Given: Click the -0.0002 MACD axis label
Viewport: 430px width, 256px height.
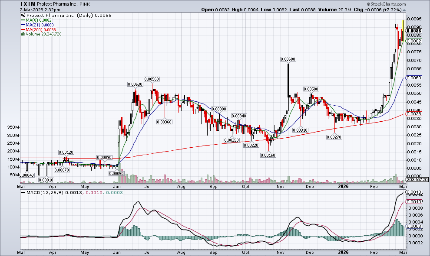Looking at the screenshot, I should tap(415, 243).
